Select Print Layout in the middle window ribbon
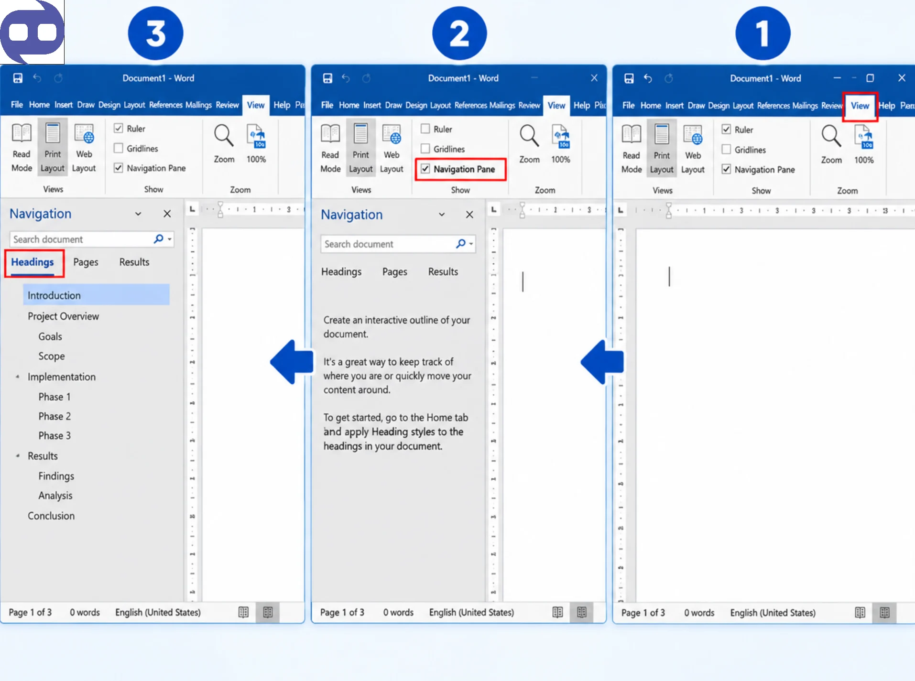915x681 pixels. (360, 149)
